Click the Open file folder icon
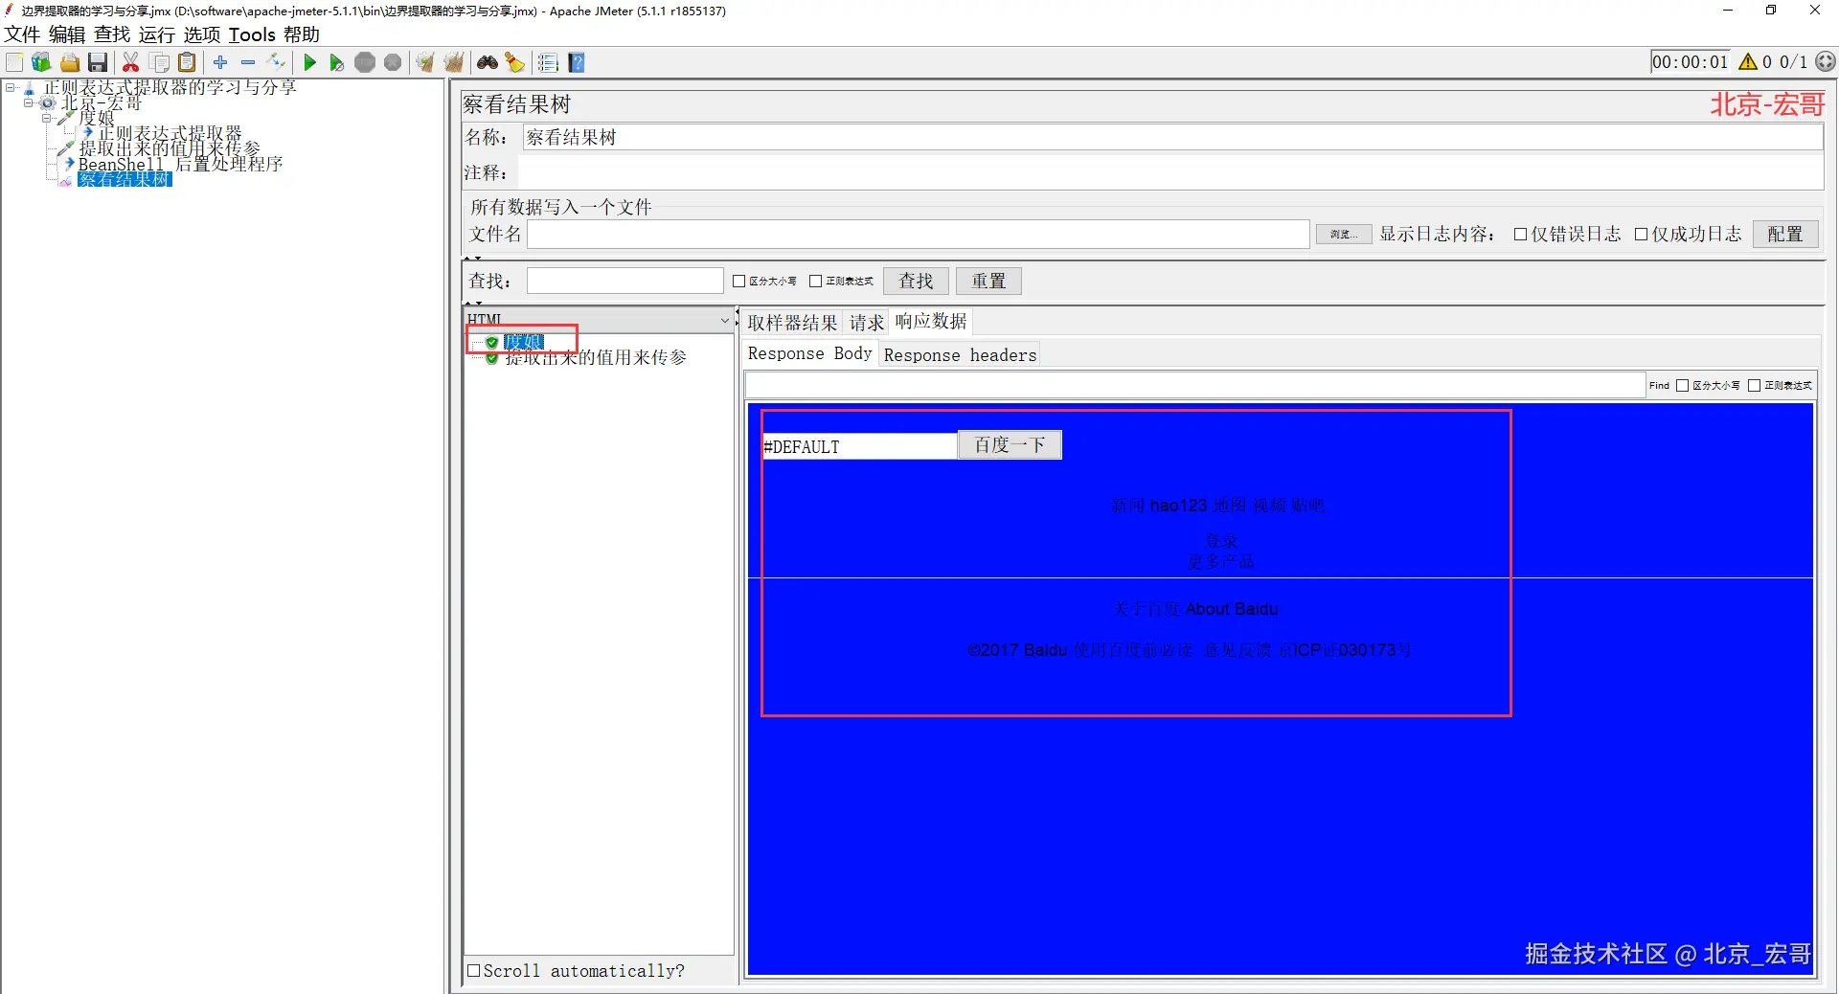 [x=69, y=63]
